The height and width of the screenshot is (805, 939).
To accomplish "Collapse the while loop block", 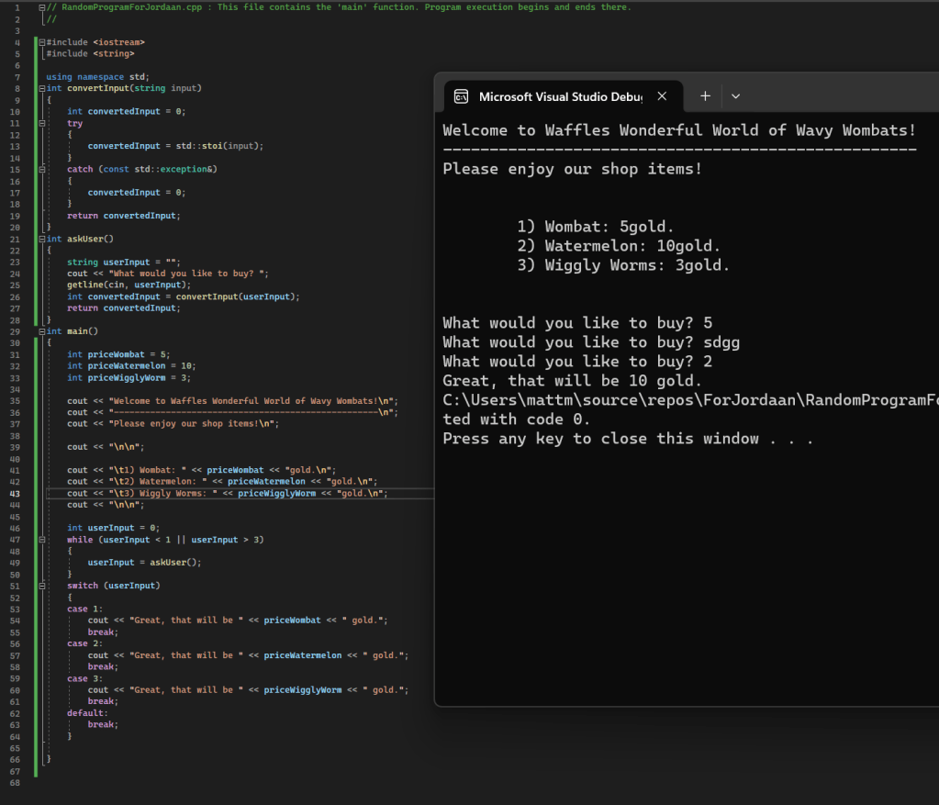I will (x=42, y=540).
